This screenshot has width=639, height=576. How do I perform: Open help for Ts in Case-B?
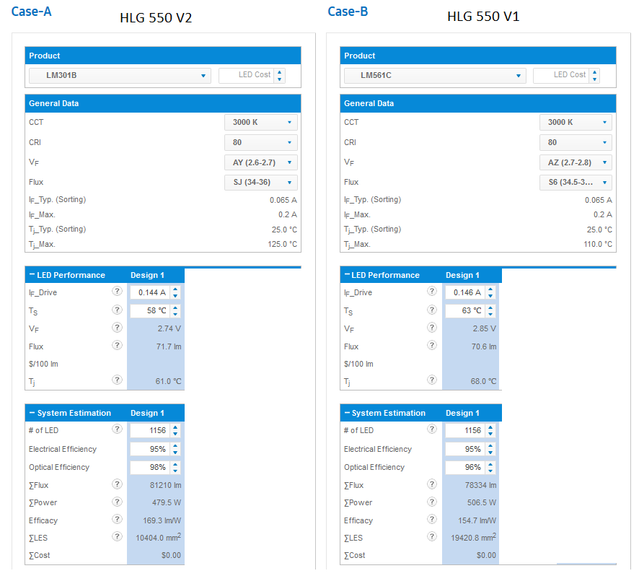pos(432,310)
